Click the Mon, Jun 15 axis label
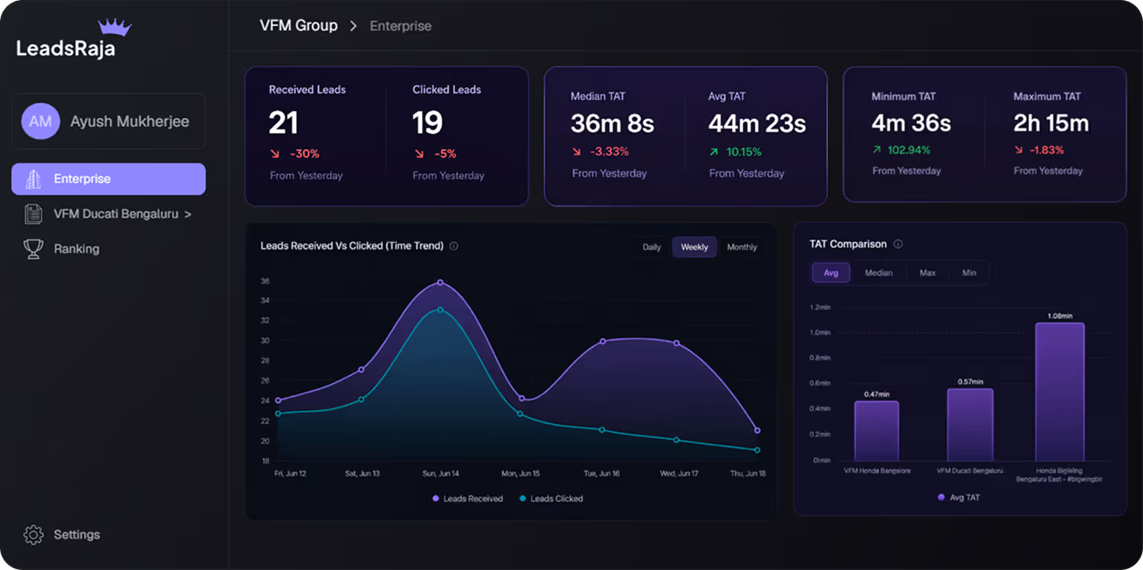 click(x=520, y=474)
